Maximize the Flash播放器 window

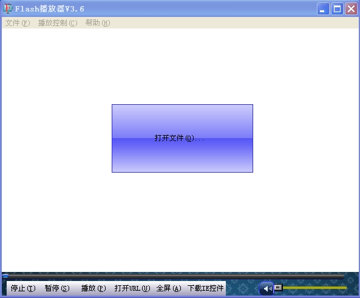click(337, 9)
